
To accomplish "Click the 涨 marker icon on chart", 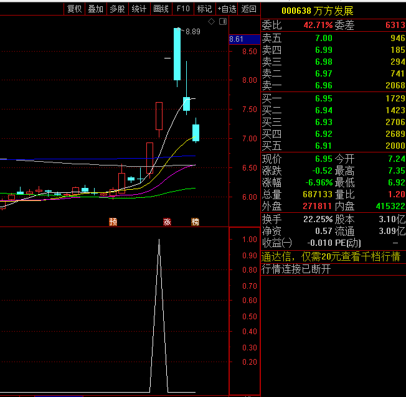I will (x=167, y=222).
